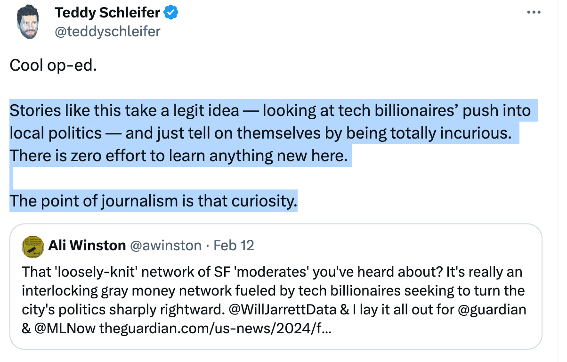Viewport: 567px width, 362px height.
Task: Open the tweet's three-dot more menu
Action: (534, 13)
